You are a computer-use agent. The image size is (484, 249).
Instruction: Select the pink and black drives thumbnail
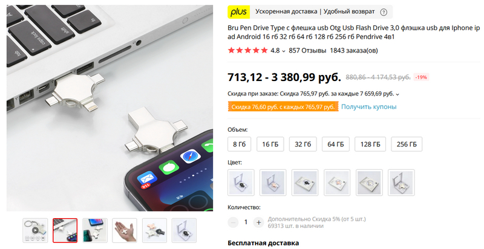click(x=154, y=230)
